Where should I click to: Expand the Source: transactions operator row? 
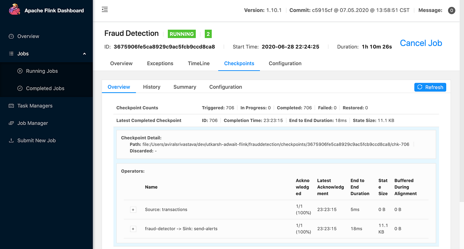click(133, 209)
